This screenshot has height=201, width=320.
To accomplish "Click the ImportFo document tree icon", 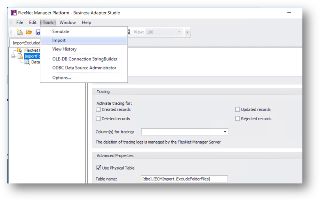I will (x=20, y=56).
